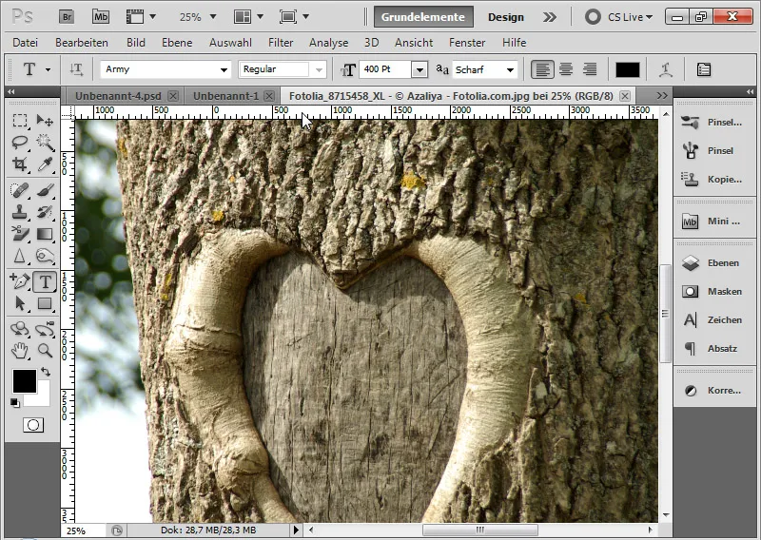Show more workspaces with double arrow
761x540 pixels.
pos(550,17)
